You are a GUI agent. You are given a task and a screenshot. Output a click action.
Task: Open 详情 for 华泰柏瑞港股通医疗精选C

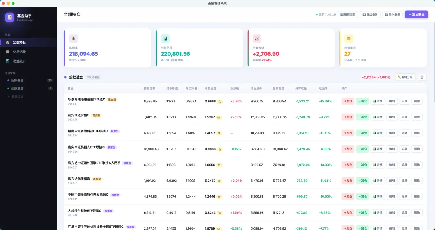pyautogui.click(x=377, y=101)
